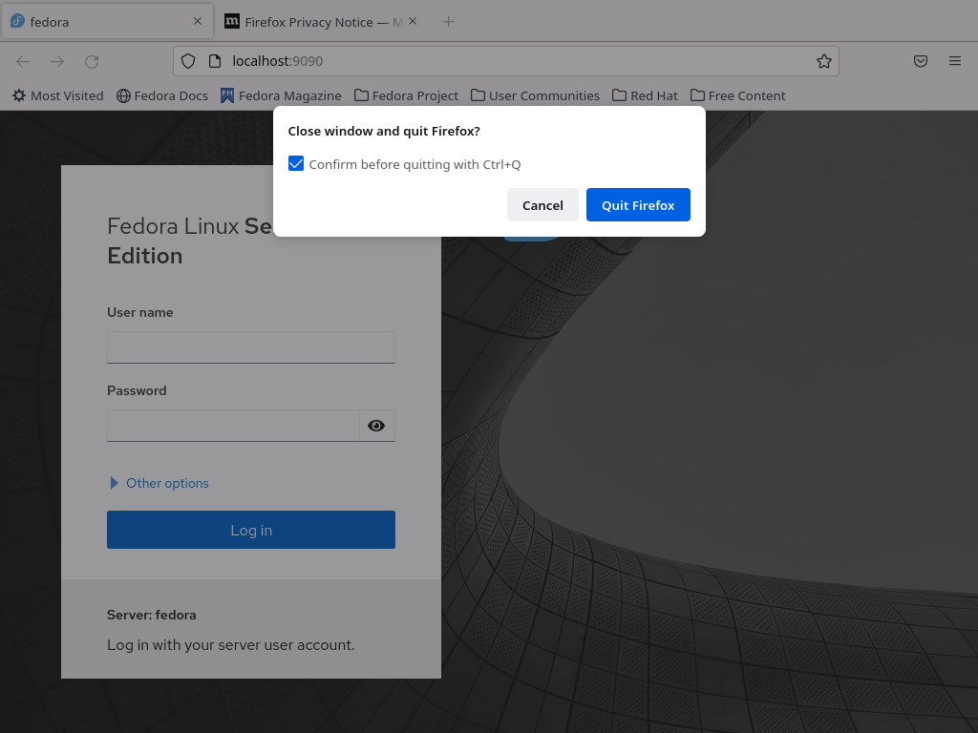Viewport: 978px width, 733px height.
Task: Click the back navigation arrow
Action: coord(23,61)
